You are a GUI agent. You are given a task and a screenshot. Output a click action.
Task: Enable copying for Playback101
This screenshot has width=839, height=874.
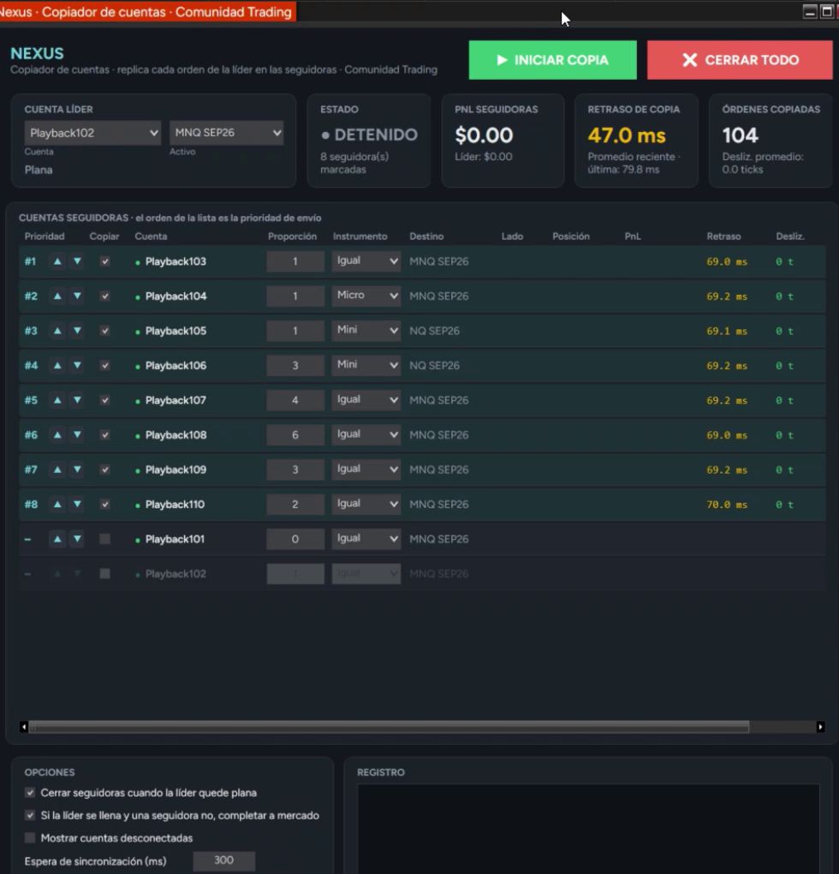(x=104, y=539)
